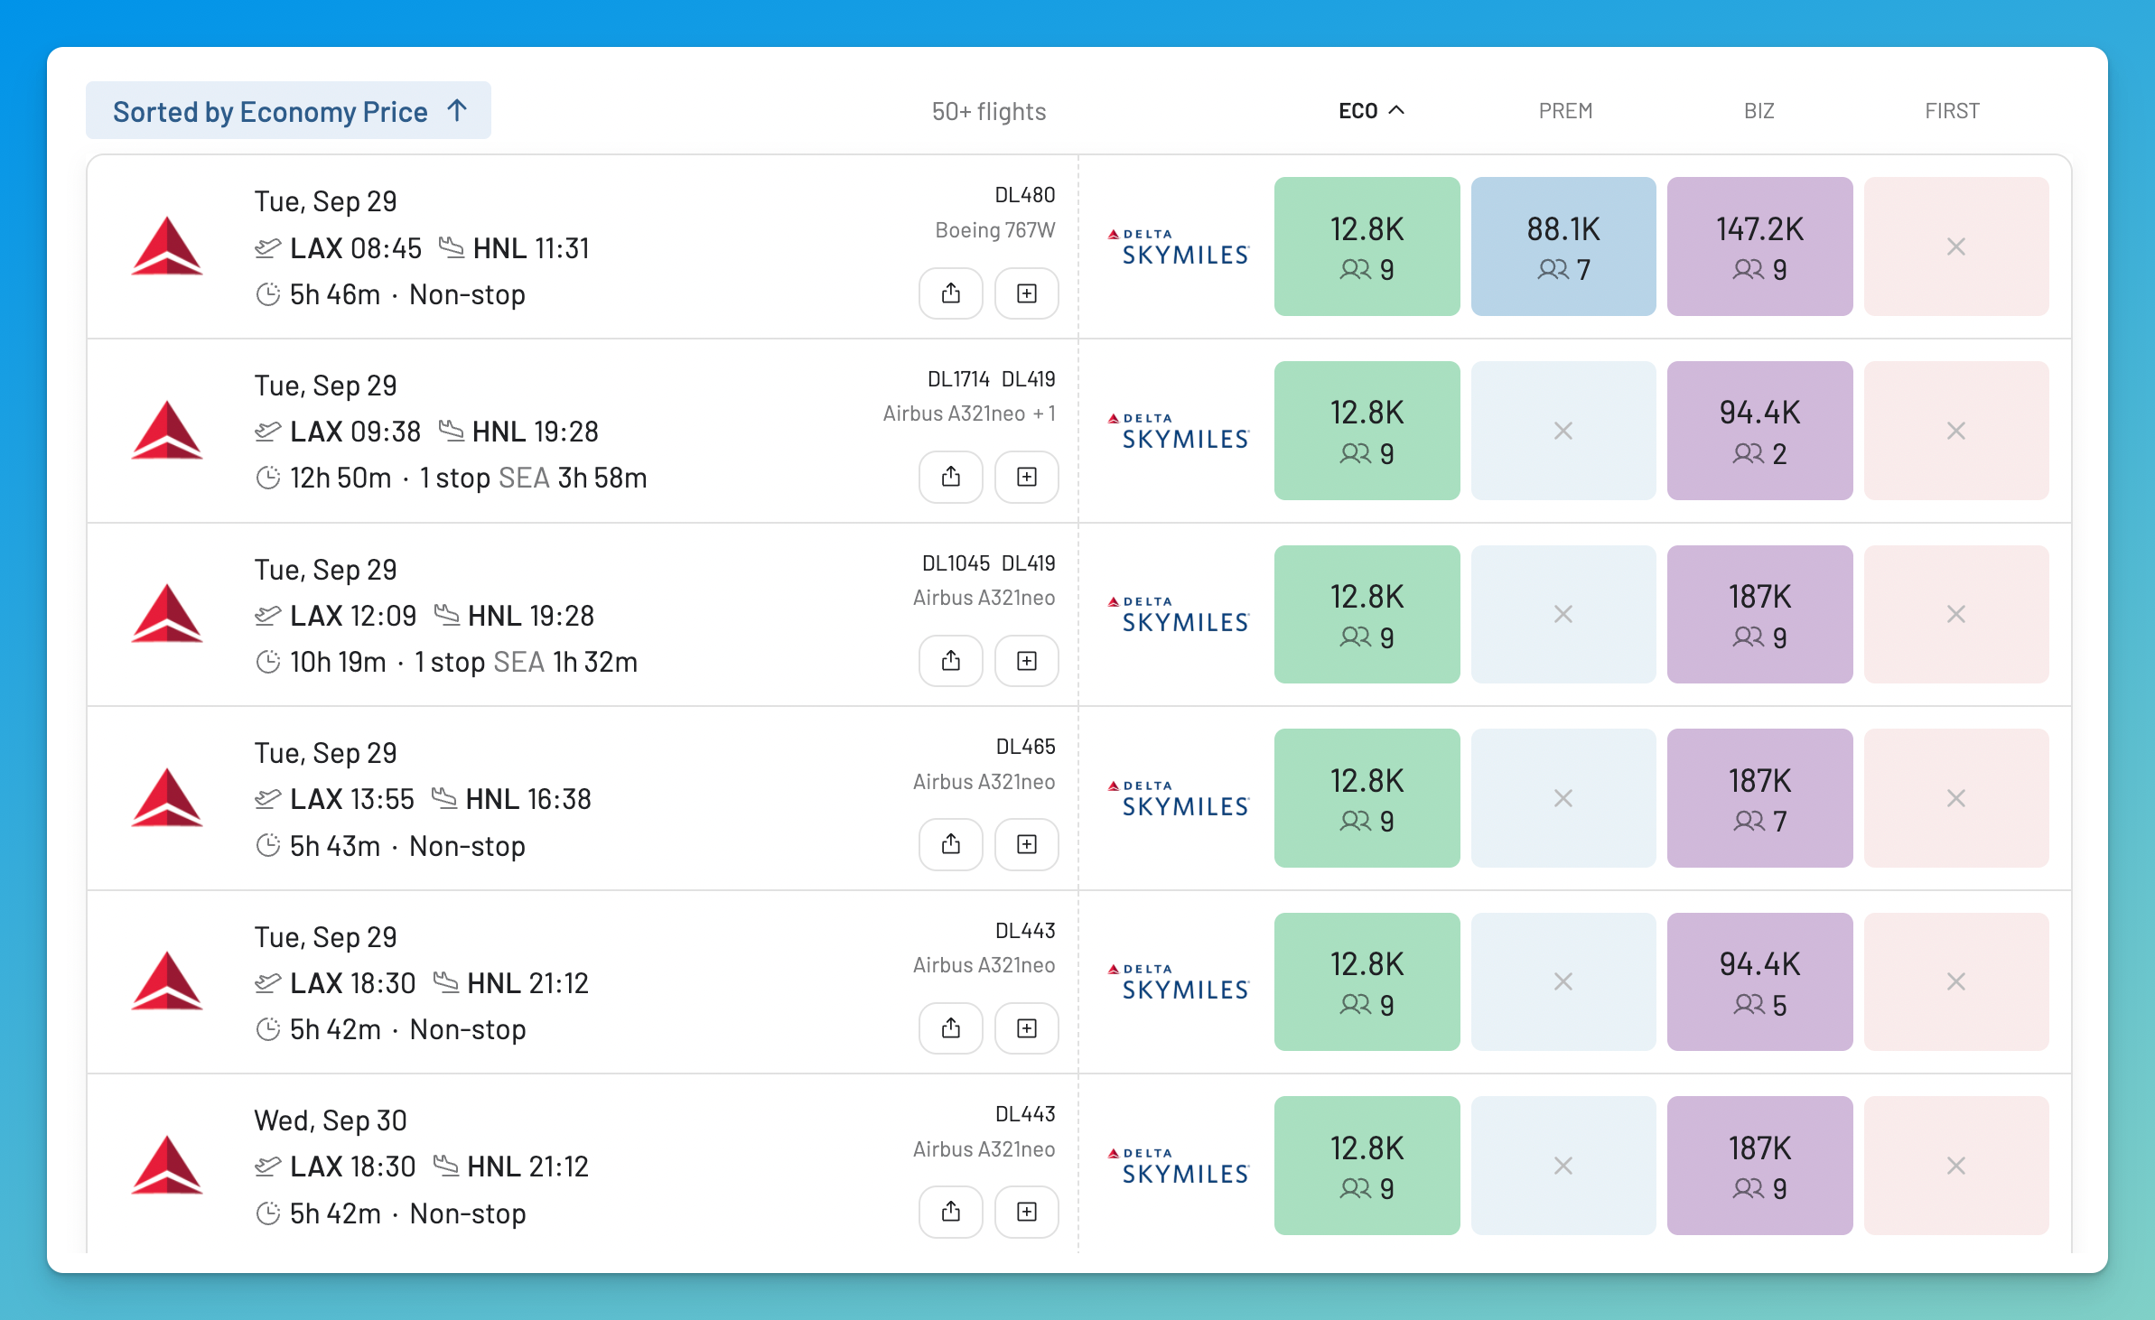Click Delta SkyMiles logo on DL465 row
Screen dimensions: 2155x1320
click(1178, 798)
